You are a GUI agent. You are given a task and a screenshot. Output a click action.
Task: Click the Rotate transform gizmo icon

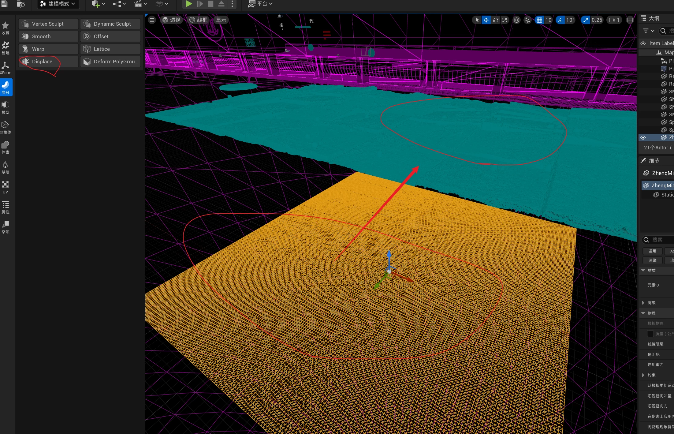pyautogui.click(x=496, y=20)
